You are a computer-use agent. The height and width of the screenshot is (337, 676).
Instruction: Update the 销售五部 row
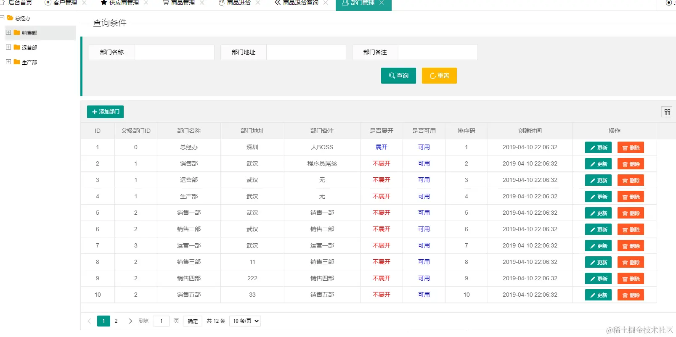598,295
